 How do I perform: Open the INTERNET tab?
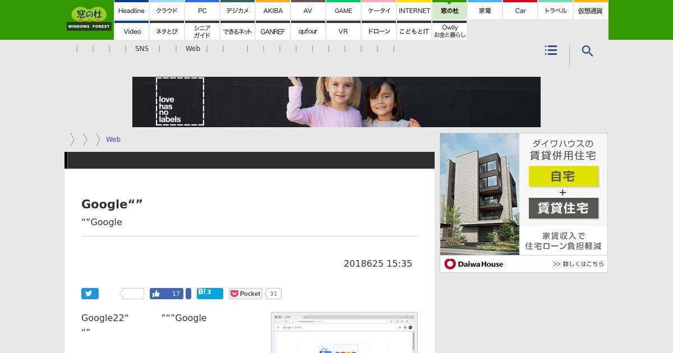click(x=414, y=10)
